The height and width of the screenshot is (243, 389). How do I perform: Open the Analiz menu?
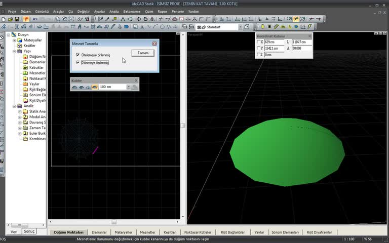click(x=114, y=11)
